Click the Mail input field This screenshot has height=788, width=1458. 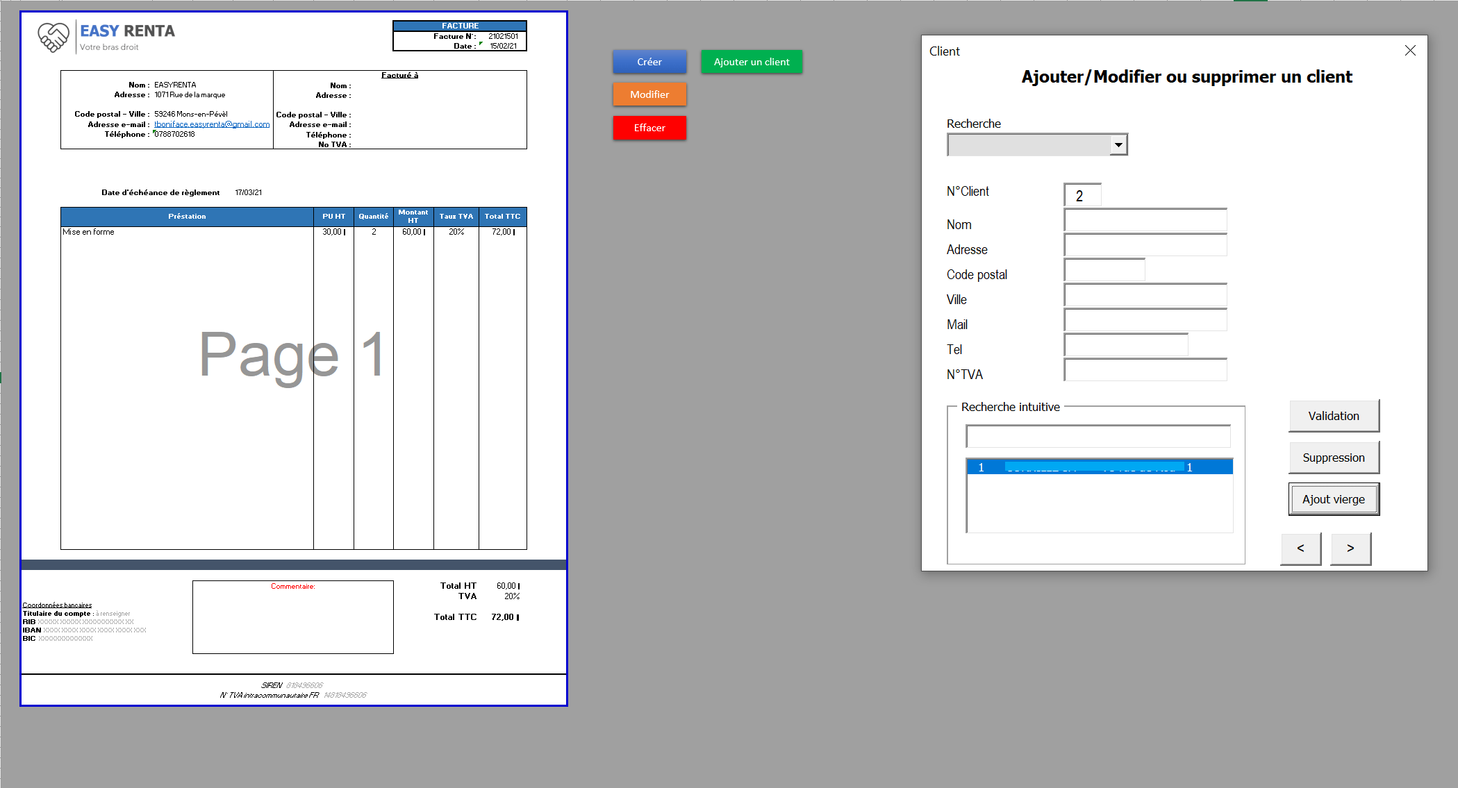1145,321
